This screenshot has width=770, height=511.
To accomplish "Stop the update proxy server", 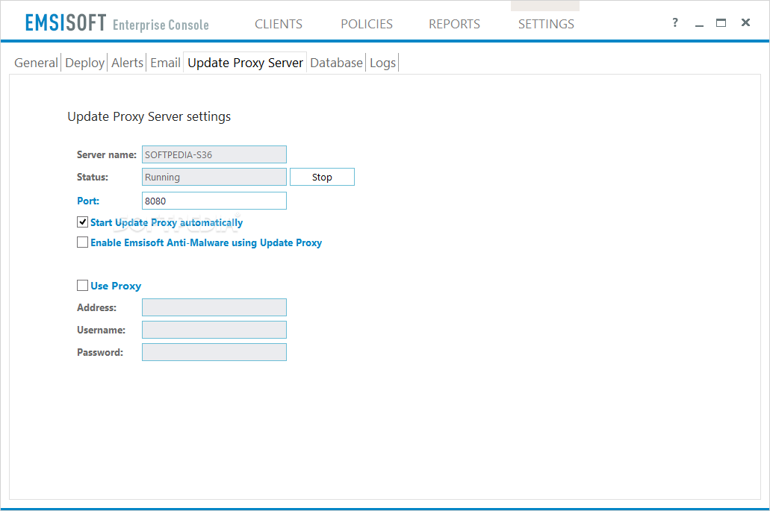I will (x=322, y=177).
